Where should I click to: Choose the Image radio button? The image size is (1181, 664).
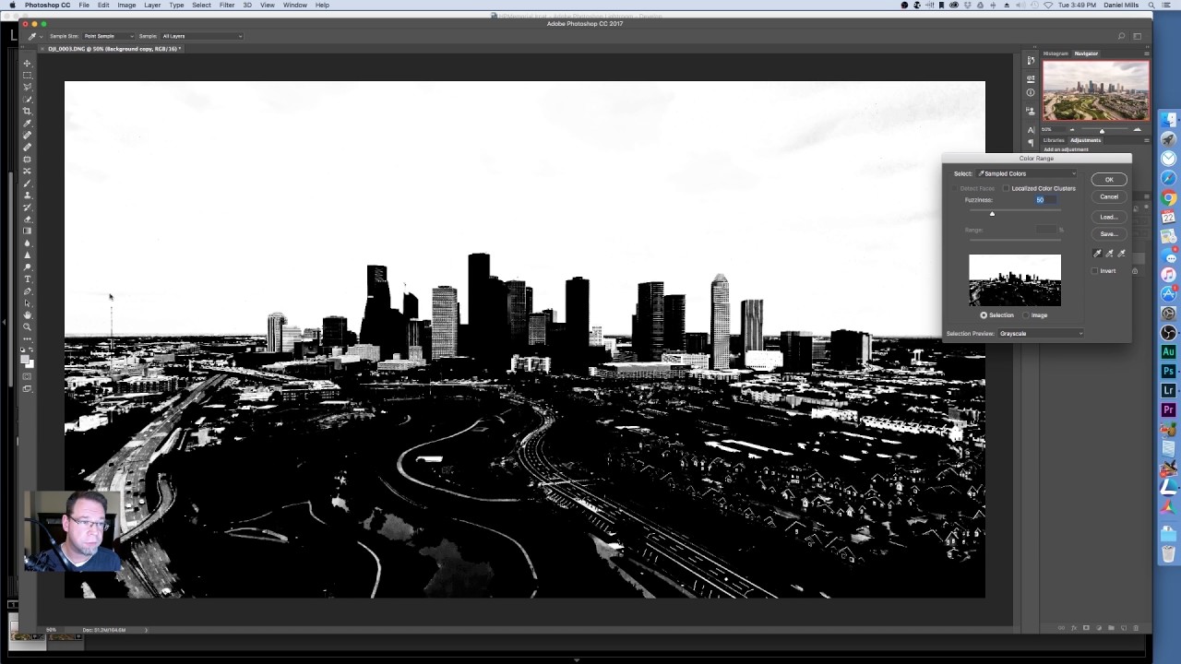1026,315
